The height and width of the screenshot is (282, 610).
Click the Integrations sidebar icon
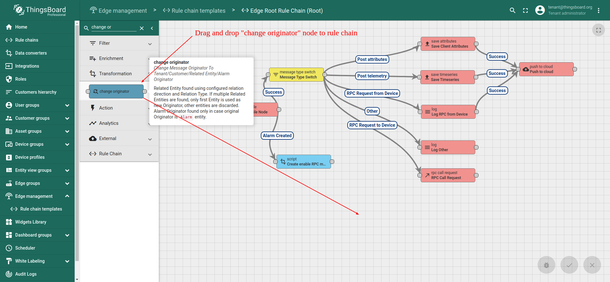pos(9,66)
